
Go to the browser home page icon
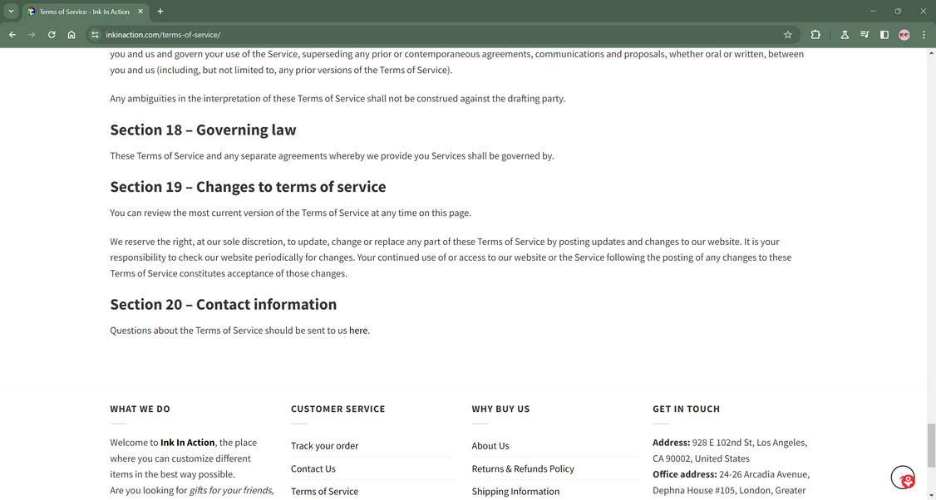(71, 35)
